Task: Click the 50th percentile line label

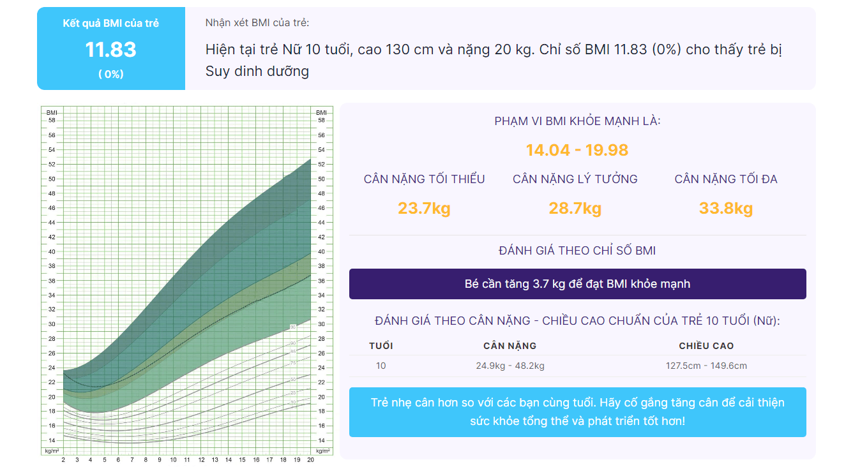Action: point(293,380)
